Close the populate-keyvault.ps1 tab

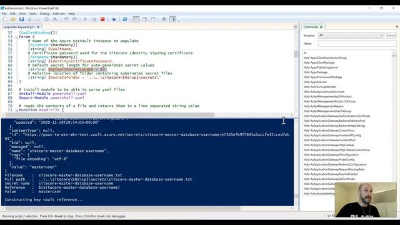[38, 27]
